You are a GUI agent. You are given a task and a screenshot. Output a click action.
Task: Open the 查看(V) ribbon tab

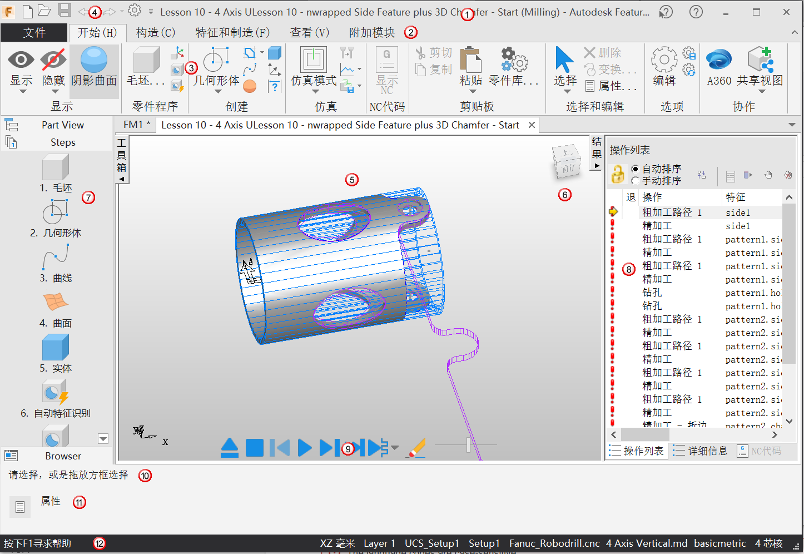pyautogui.click(x=310, y=33)
